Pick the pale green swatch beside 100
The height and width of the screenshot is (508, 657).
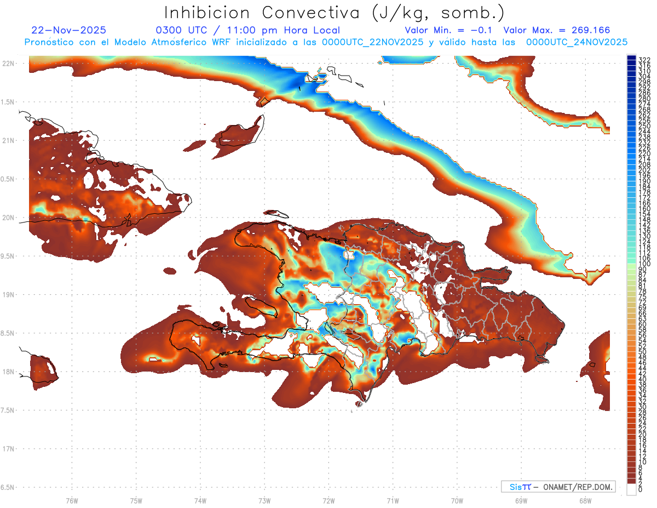(631, 266)
